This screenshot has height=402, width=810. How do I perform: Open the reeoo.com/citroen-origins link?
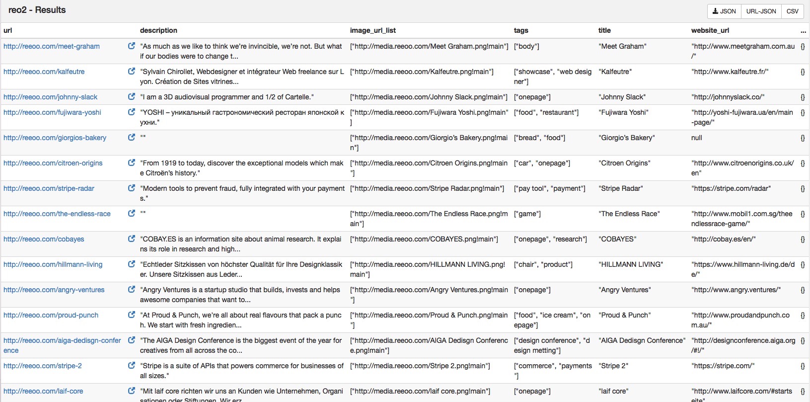53,163
